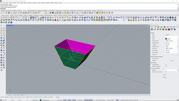Viewport: 179px width, 101px height.
Task: Open the red section properties icon
Action: (169, 29)
